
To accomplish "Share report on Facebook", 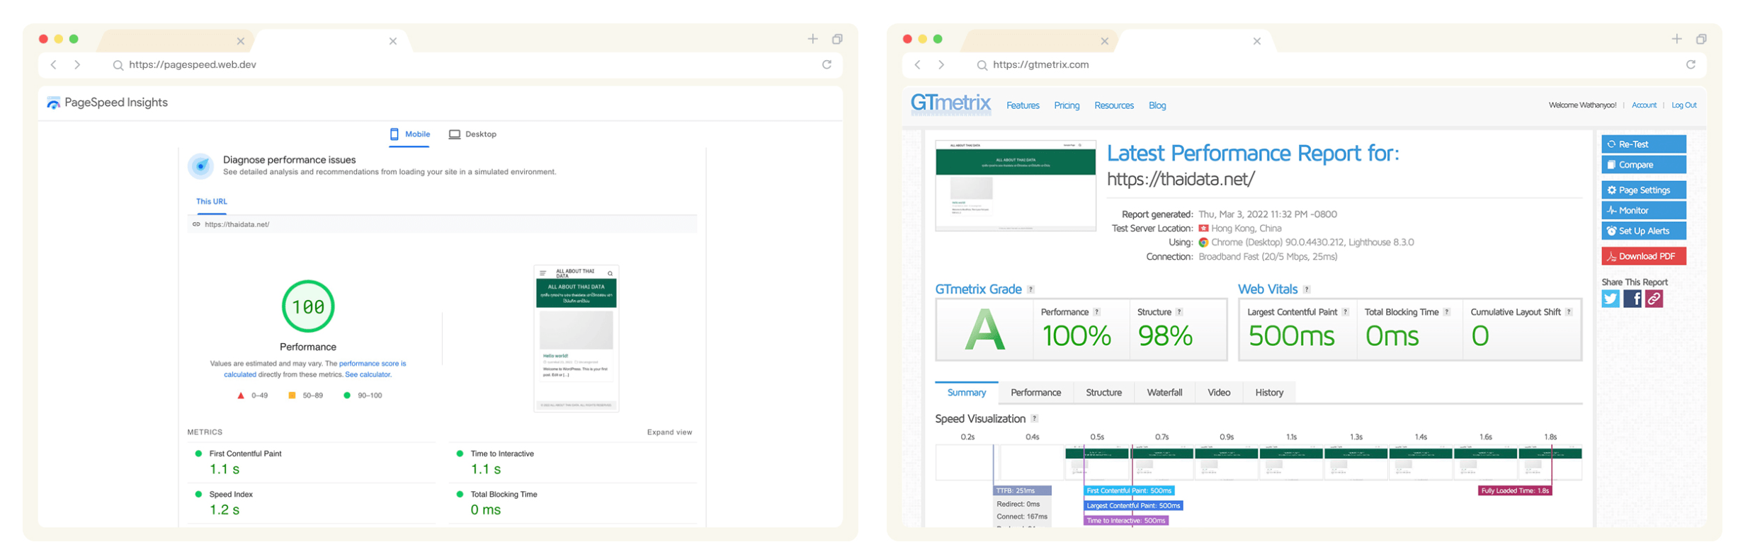I will pyautogui.click(x=1632, y=299).
